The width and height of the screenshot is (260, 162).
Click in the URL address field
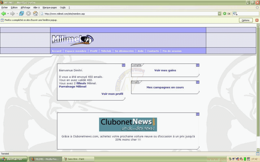(x=131, y=14)
